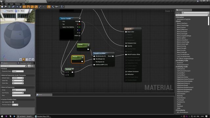Open the Asset menu
The height and width of the screenshot is (118, 210).
[x=11, y=4]
